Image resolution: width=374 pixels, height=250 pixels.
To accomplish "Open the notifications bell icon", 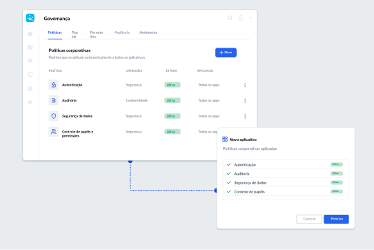I will [x=230, y=18].
